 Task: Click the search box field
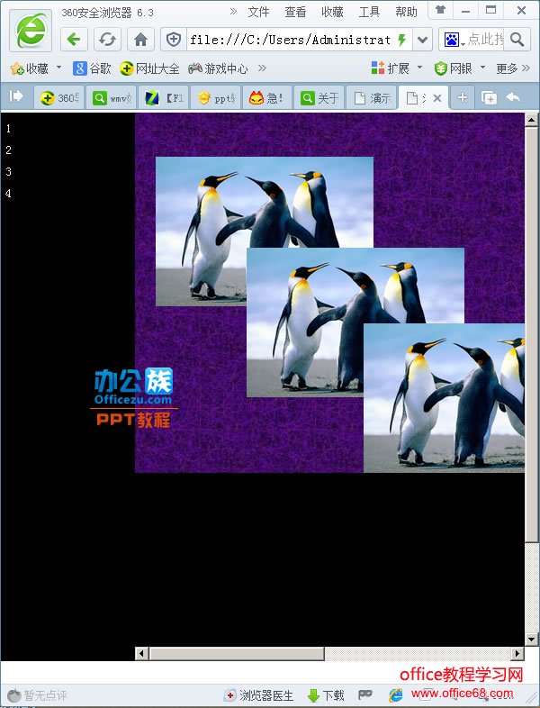pos(485,40)
